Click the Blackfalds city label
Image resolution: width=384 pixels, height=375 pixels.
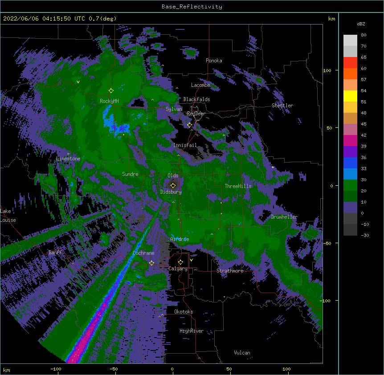click(196, 99)
